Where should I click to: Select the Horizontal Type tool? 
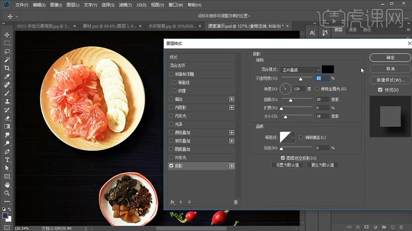coord(7,160)
